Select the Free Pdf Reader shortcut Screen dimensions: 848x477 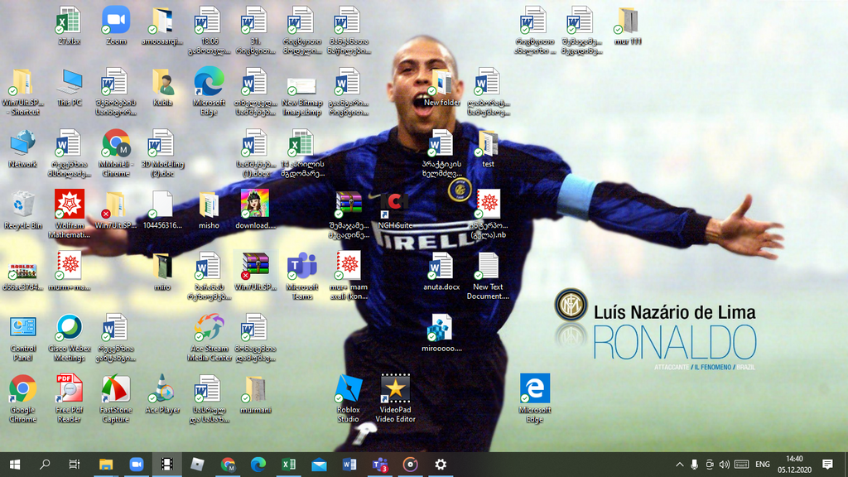coord(70,399)
